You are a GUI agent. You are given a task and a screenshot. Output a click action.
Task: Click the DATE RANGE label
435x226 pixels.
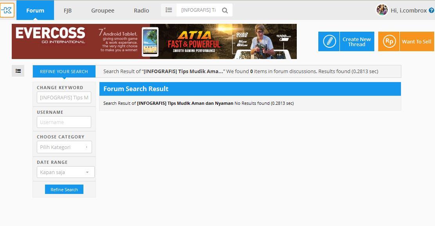tap(52, 162)
